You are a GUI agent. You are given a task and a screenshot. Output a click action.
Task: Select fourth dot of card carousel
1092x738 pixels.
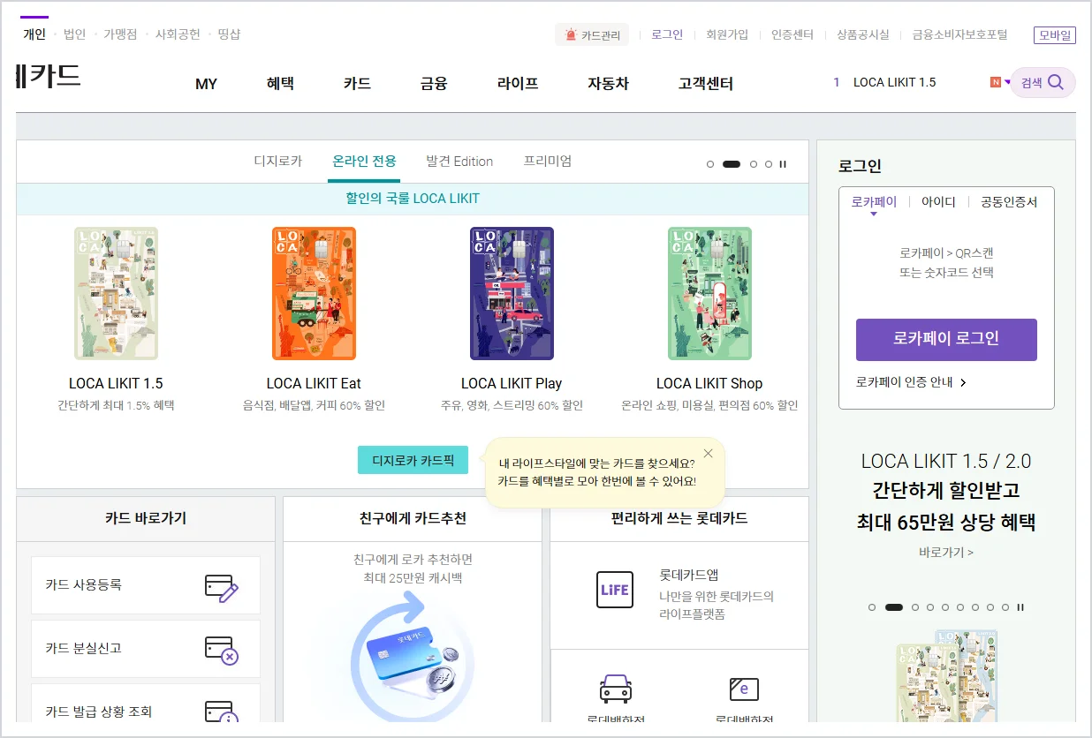point(769,164)
